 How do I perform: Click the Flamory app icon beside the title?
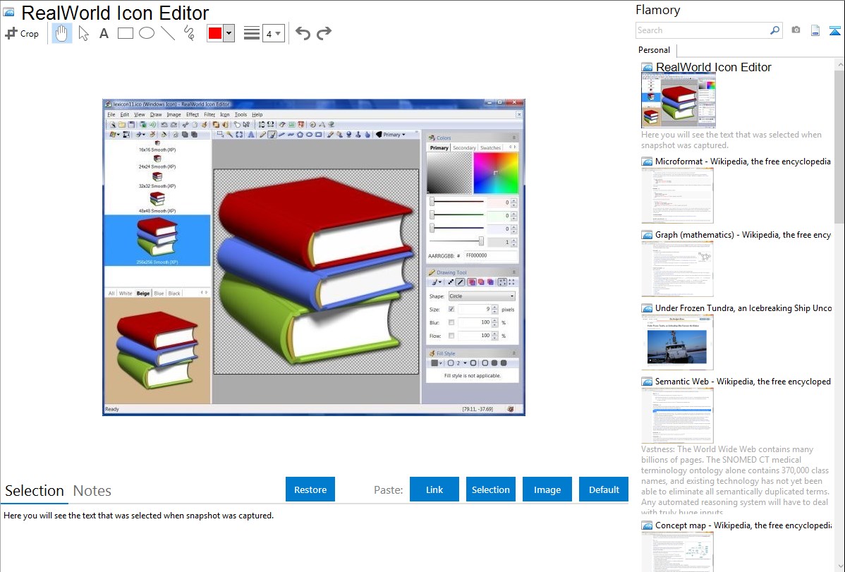[9, 13]
